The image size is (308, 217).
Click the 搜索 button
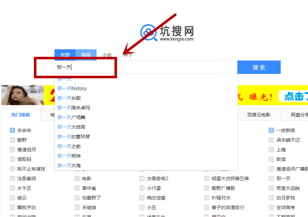coord(259,68)
